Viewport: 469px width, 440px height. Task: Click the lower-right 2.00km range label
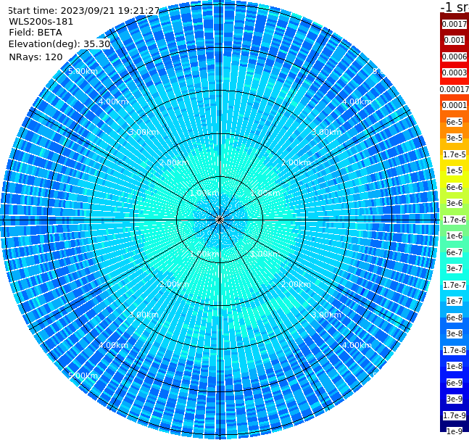pos(296,284)
